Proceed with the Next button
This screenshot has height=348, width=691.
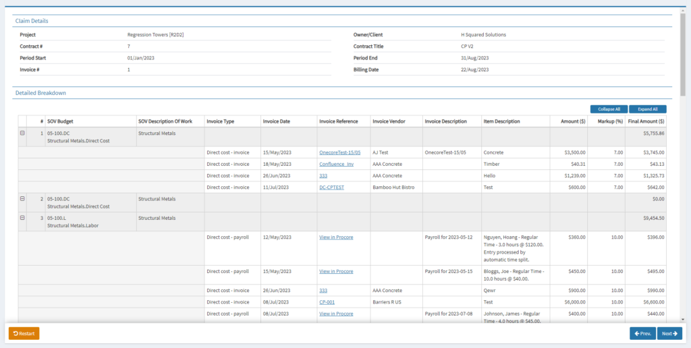click(669, 333)
